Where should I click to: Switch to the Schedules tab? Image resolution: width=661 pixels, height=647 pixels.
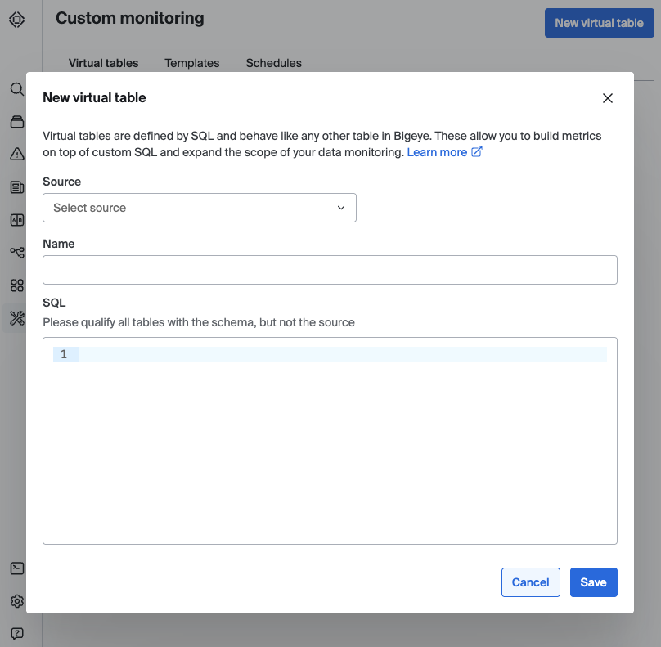pyautogui.click(x=273, y=63)
